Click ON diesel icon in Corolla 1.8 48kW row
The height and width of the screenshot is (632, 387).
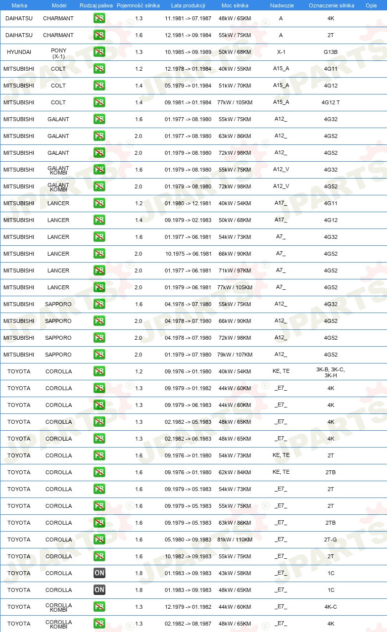click(x=99, y=590)
